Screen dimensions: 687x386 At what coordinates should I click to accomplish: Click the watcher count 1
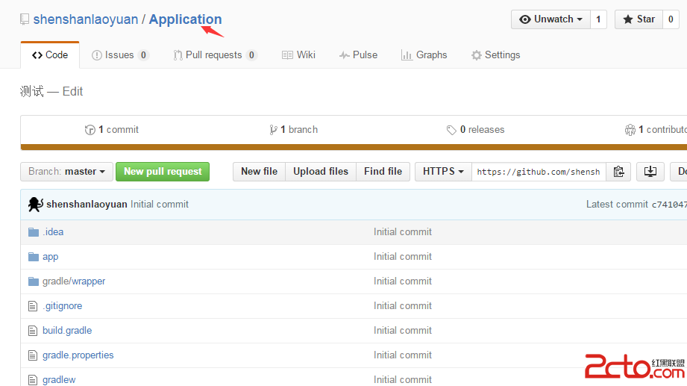click(x=598, y=19)
